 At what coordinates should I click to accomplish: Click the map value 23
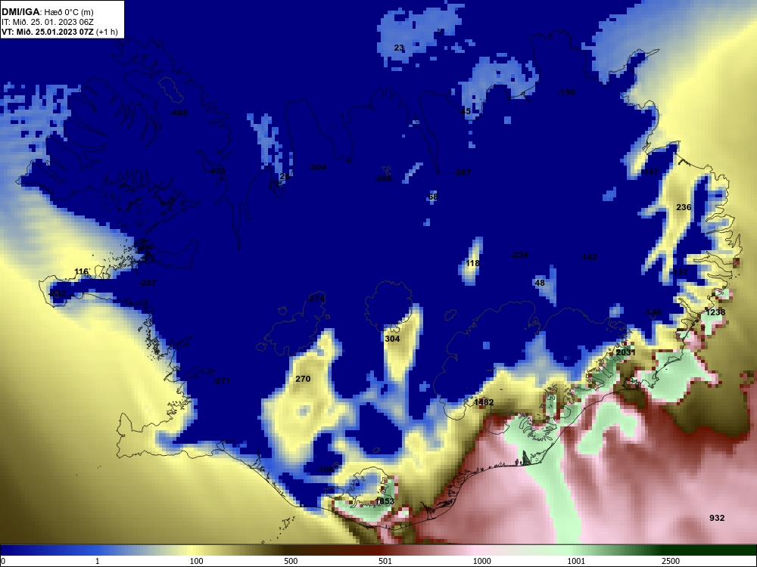[x=399, y=48]
